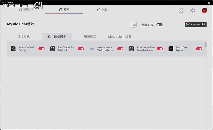
Task: Turn off Ghost Recon Breakpoint toggle
Action: [x=160, y=49]
